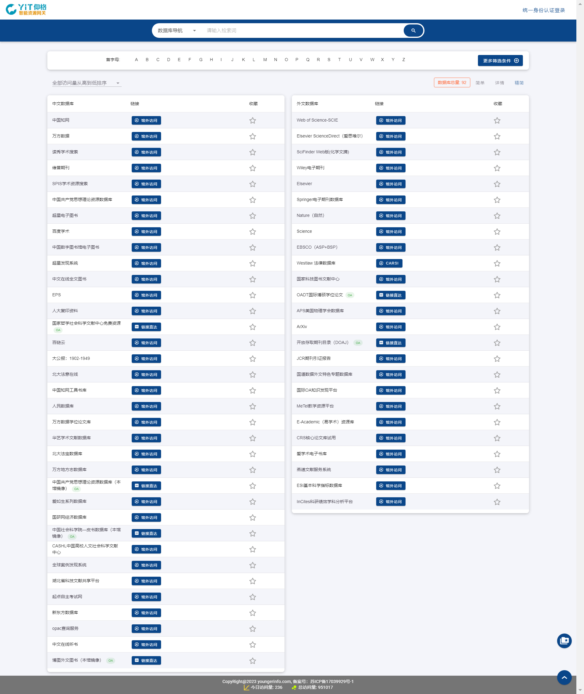The width and height of the screenshot is (584, 694).
Task: Click 馆外访问 for InCites科研绩效学科分析平台
Action: 391,502
